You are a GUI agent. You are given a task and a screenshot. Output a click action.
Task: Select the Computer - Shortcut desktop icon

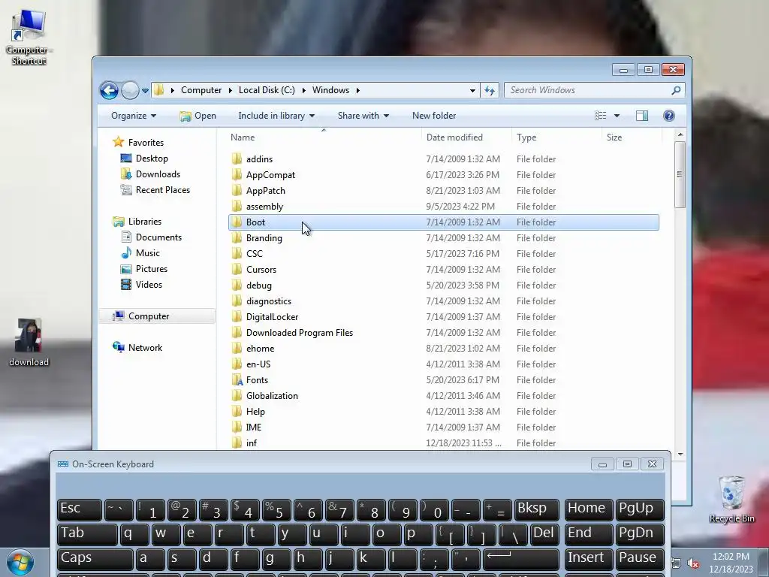click(29, 38)
